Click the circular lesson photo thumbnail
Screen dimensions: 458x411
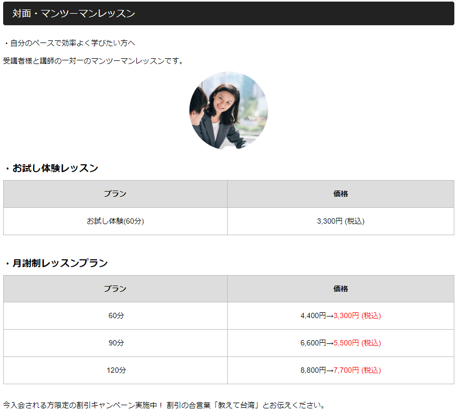(228, 111)
